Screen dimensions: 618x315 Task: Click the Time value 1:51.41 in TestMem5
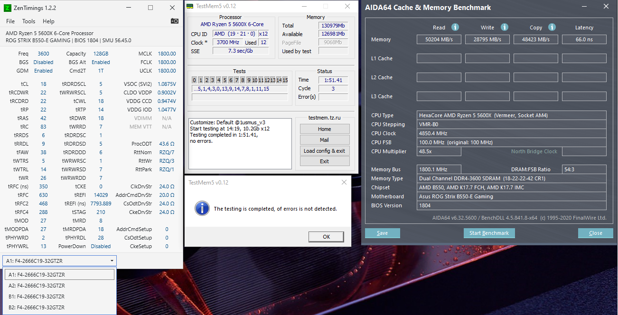pos(333,80)
